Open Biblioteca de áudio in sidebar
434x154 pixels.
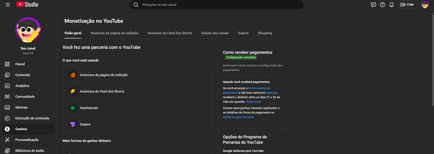pos(30,150)
